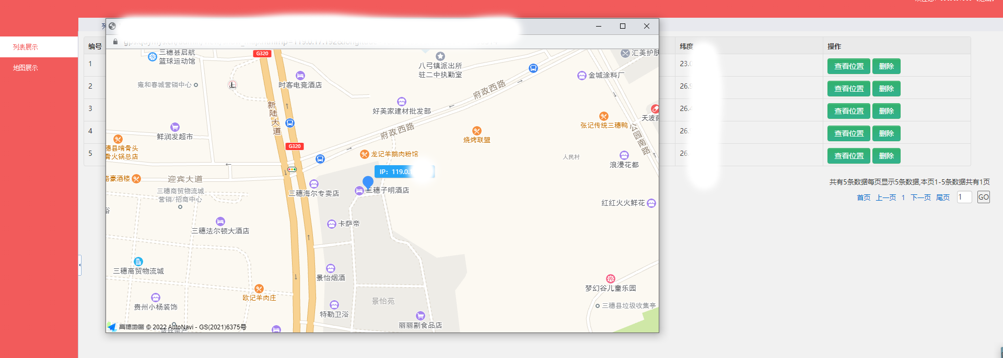Click the 迎宾大道 road label on map
This screenshot has width=1003, height=358.
pos(185,179)
